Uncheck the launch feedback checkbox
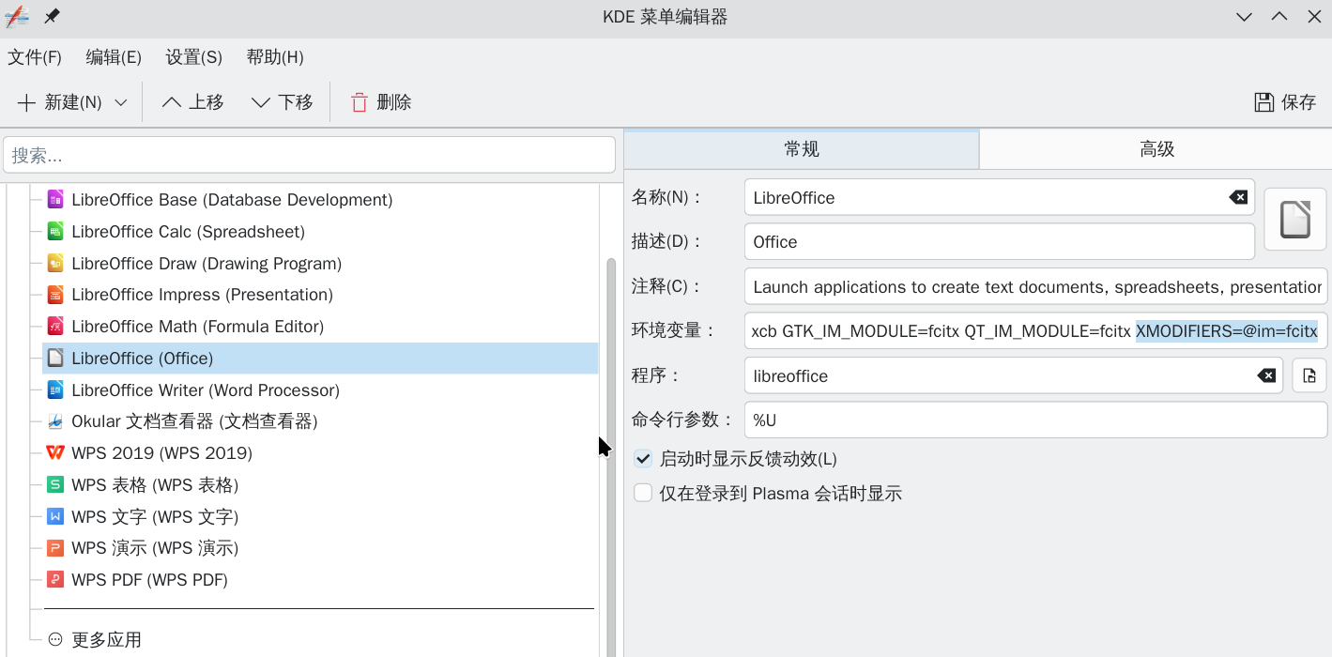 (643, 459)
